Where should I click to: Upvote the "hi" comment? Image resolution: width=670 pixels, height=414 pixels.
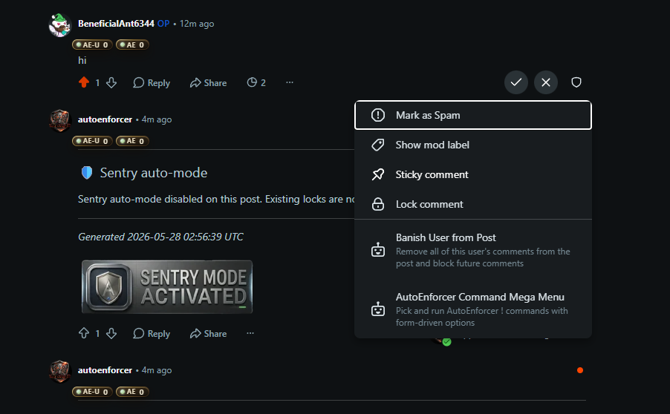pyautogui.click(x=84, y=82)
